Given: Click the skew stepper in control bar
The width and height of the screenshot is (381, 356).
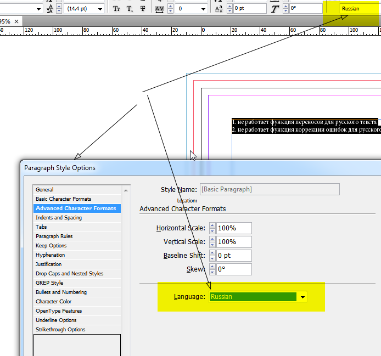Looking at the screenshot, I should (x=285, y=9).
